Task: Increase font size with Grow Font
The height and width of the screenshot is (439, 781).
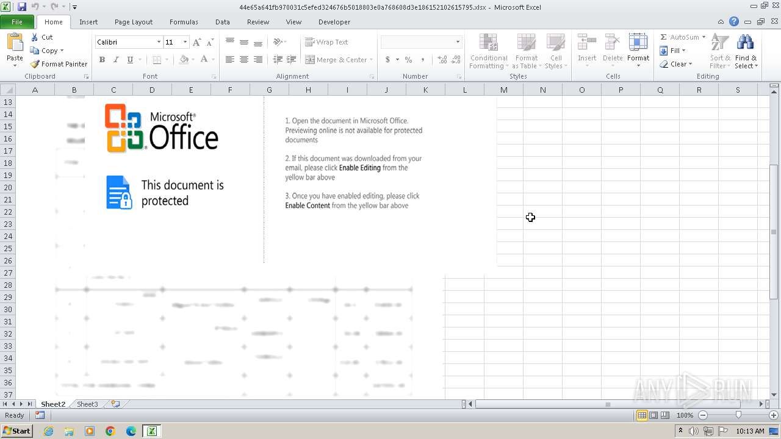Action: pos(196,42)
